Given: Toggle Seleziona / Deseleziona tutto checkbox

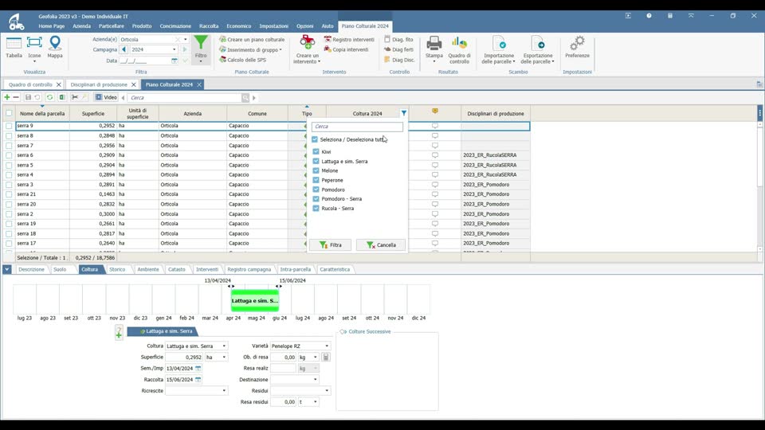Looking at the screenshot, I should 315,139.
